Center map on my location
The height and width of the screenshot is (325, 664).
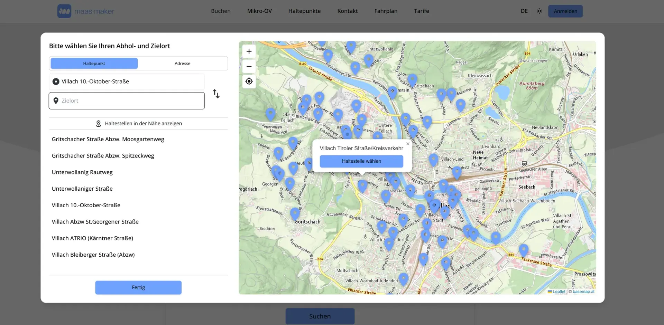(x=249, y=82)
